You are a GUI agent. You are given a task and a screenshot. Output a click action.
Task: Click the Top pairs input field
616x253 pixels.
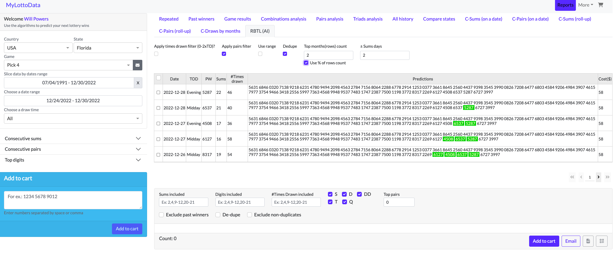pos(399,202)
